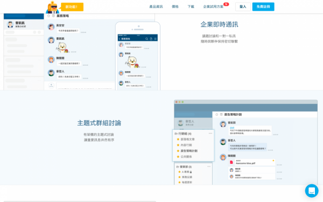Viewport: 323px width, 202px height.
Task: Click the shield icon next to 廣告策略計劃 title
Action: click(x=221, y=114)
